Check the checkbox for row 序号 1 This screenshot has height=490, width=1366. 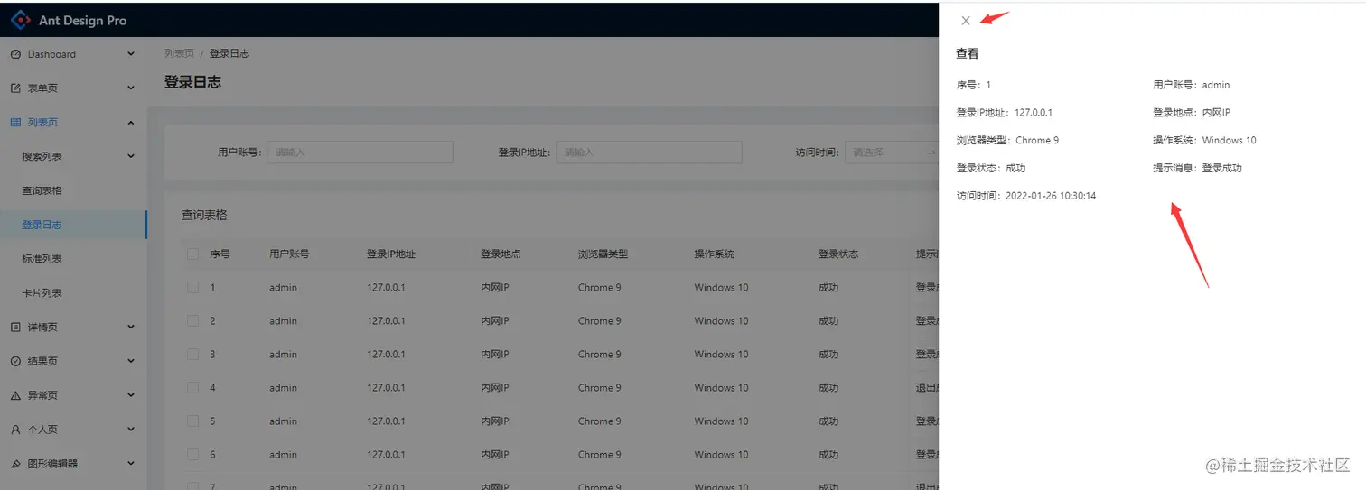[192, 287]
